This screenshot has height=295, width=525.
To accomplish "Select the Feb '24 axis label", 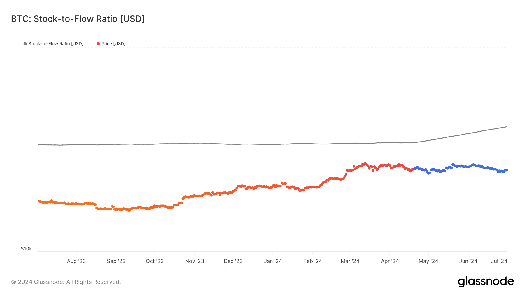I will tap(313, 261).
